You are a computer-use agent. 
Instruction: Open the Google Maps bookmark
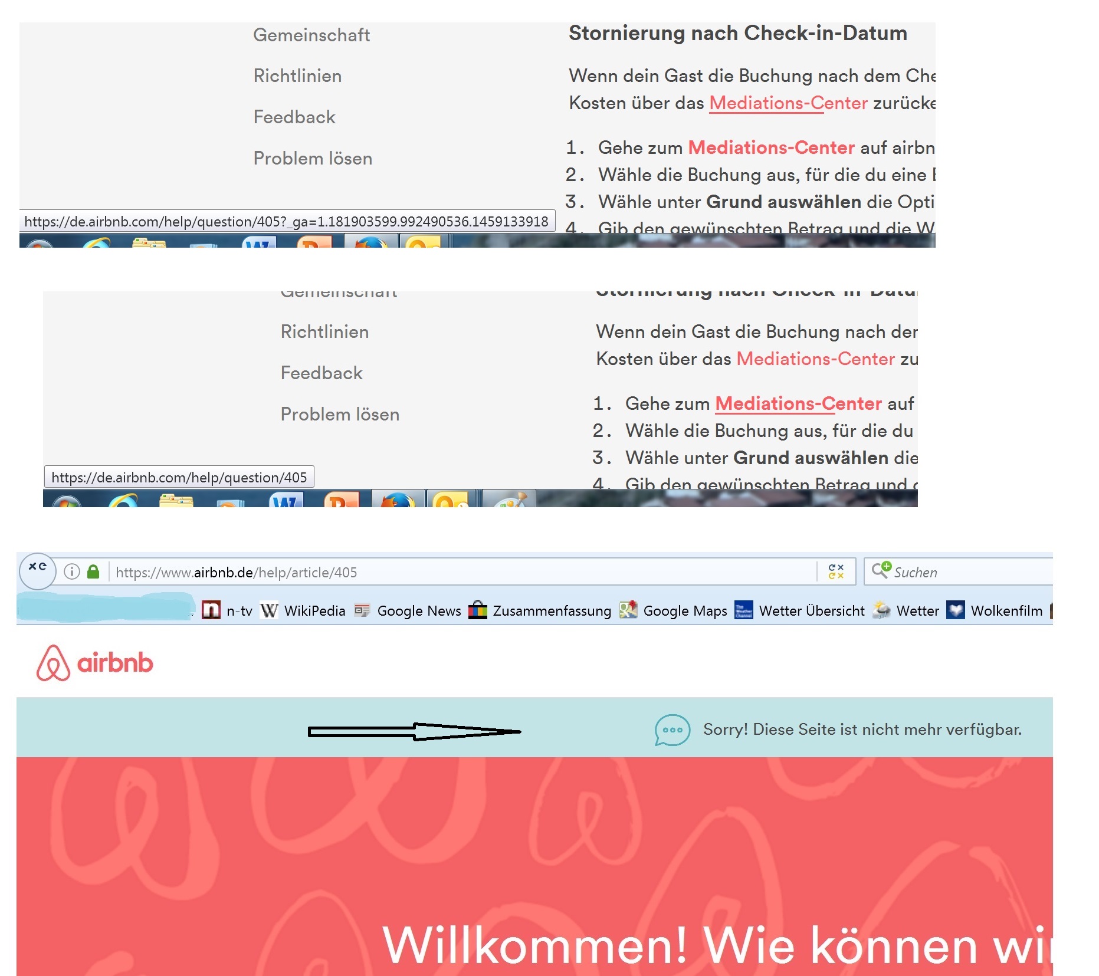point(674,610)
